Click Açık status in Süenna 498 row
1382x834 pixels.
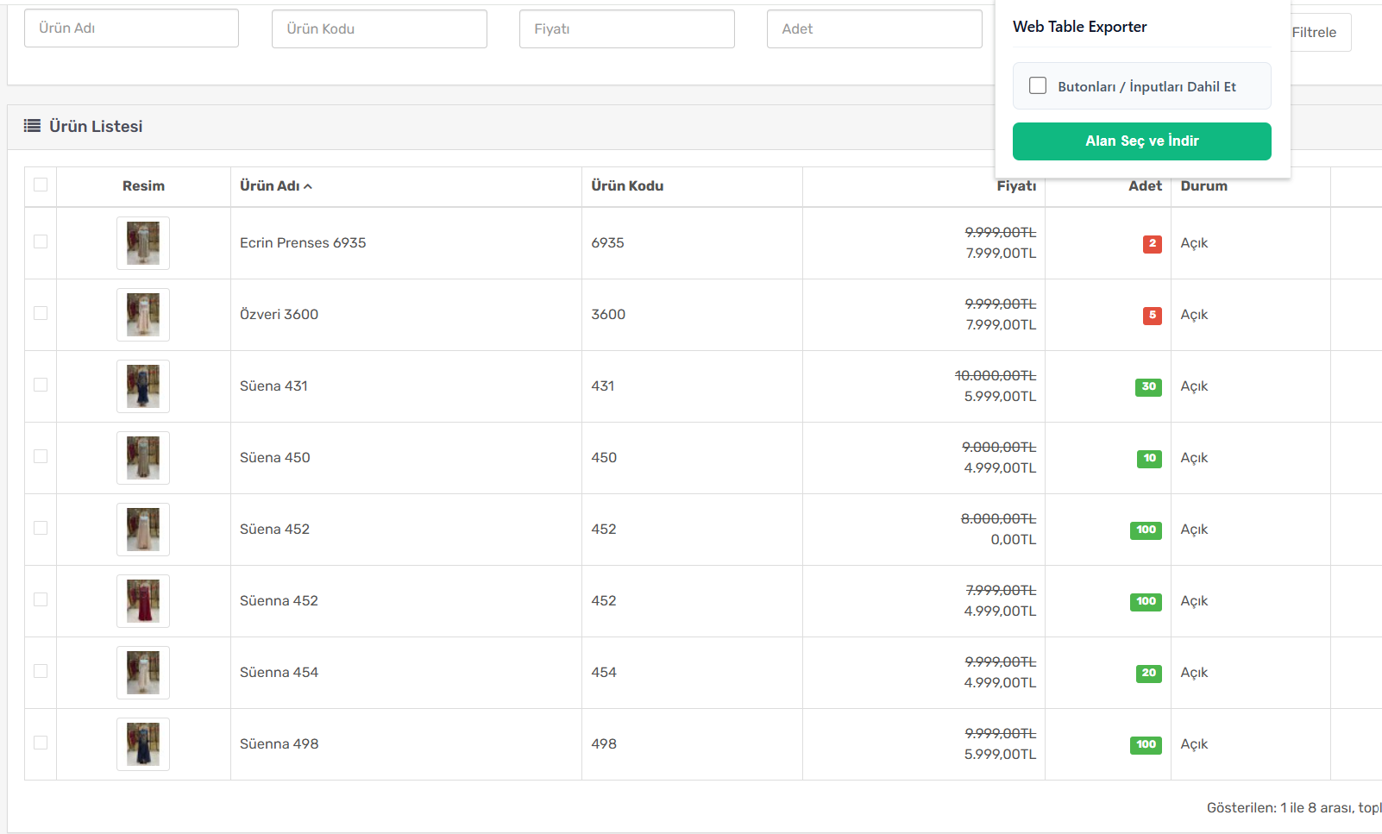pos(1194,744)
